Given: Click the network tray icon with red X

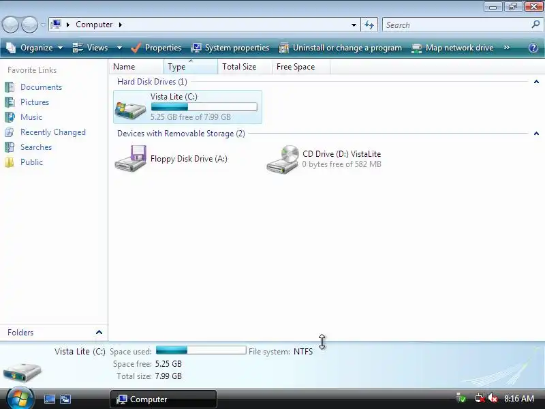Looking at the screenshot, I should (x=480, y=398).
